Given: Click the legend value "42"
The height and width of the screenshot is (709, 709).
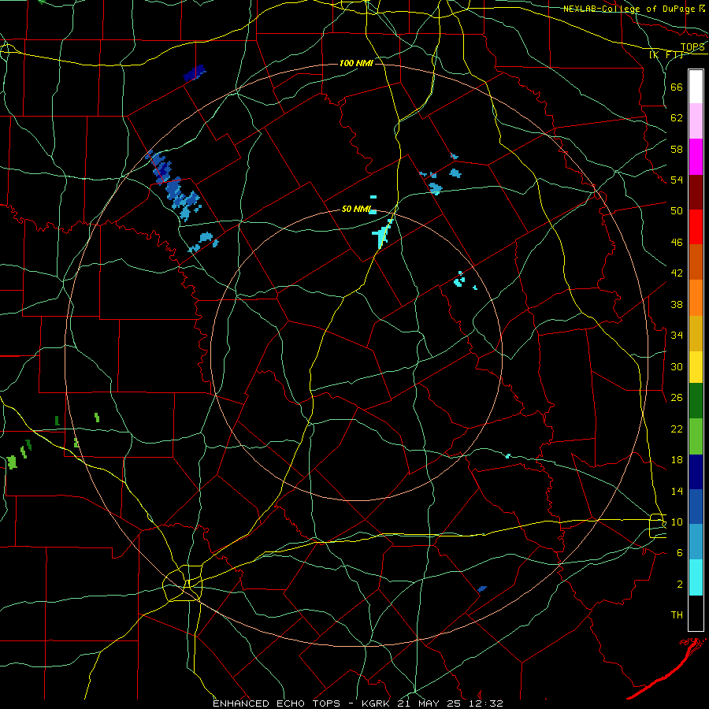Looking at the screenshot, I should [x=677, y=273].
